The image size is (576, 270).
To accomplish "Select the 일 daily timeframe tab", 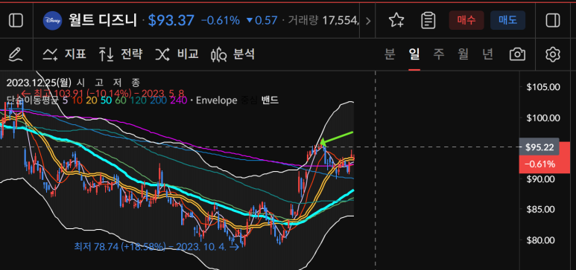I will point(414,54).
